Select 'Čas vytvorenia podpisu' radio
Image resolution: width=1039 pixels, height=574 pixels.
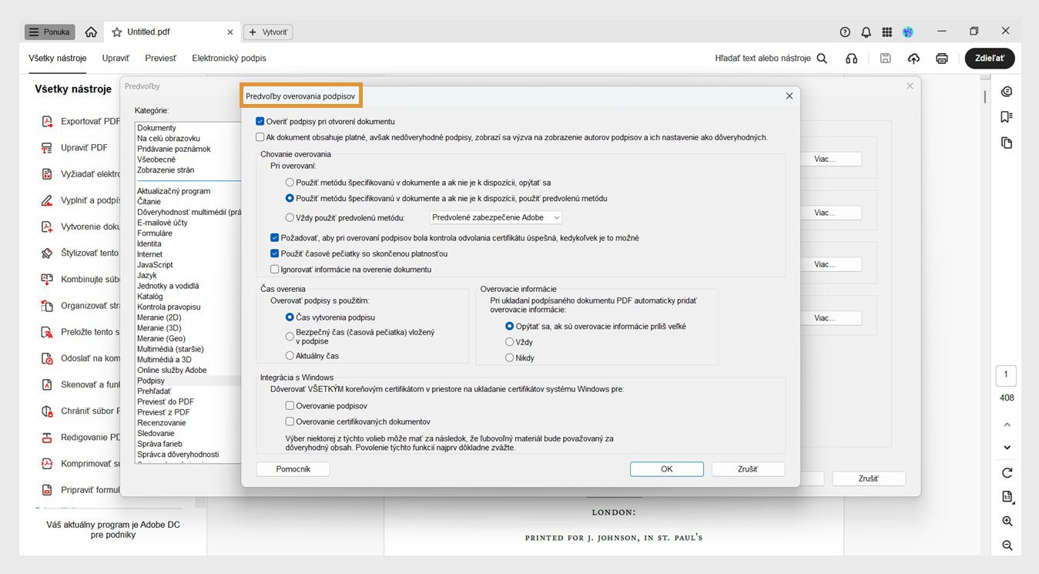290,317
